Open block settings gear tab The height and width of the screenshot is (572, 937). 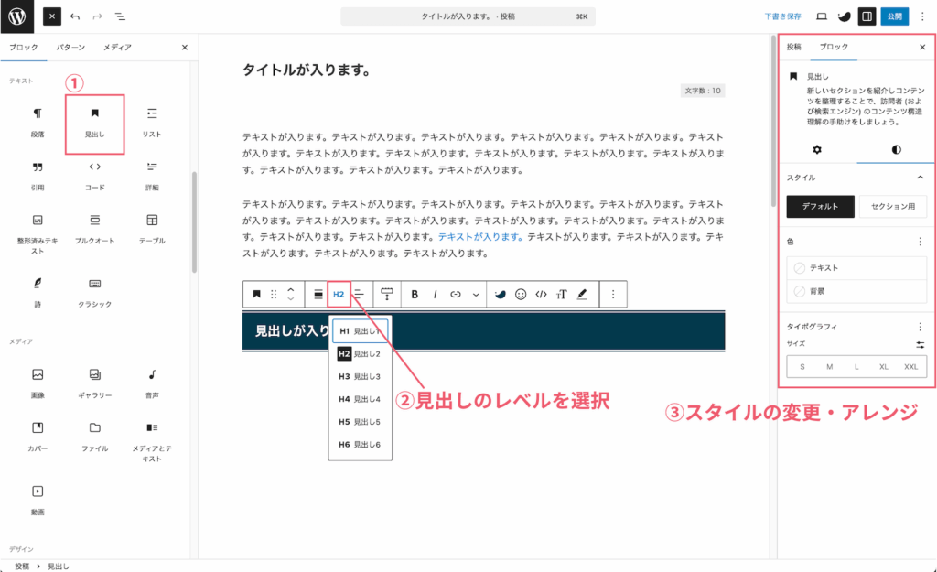tap(817, 149)
